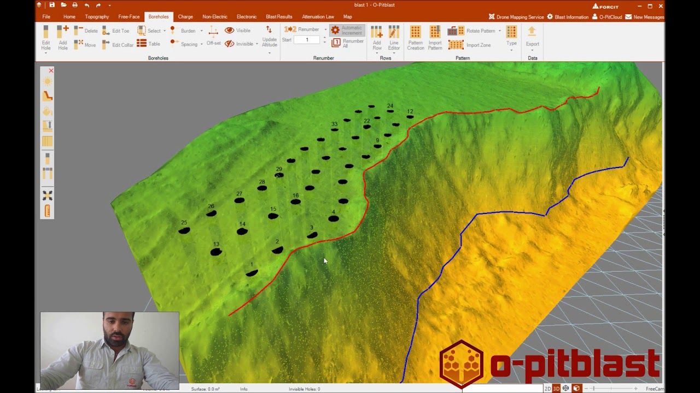The height and width of the screenshot is (393, 700).
Task: Switch to the Topography tab
Action: pos(97,17)
